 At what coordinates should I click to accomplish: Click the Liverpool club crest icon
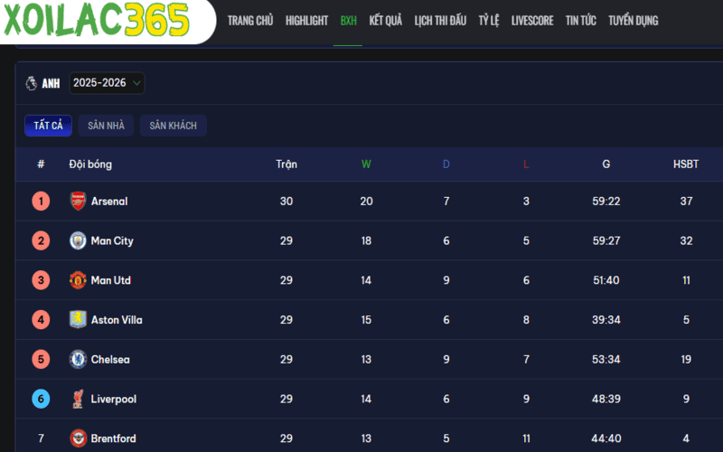click(79, 399)
